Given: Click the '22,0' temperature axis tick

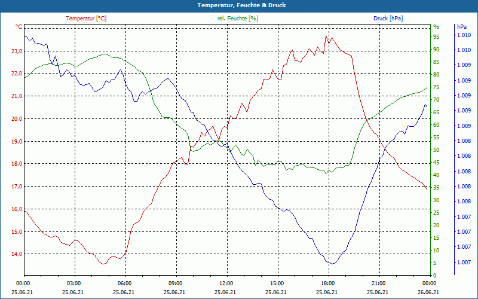Looking at the screenshot, I should coord(17,74).
